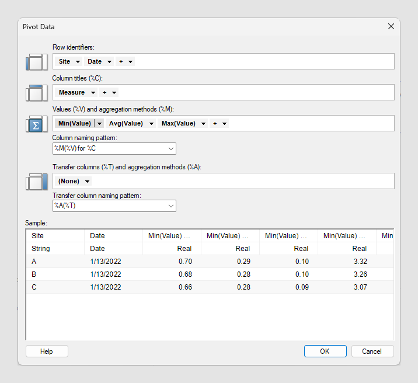418x383 pixels.
Task: Click the Values aggregation sigma icon
Action: pyautogui.click(x=36, y=124)
